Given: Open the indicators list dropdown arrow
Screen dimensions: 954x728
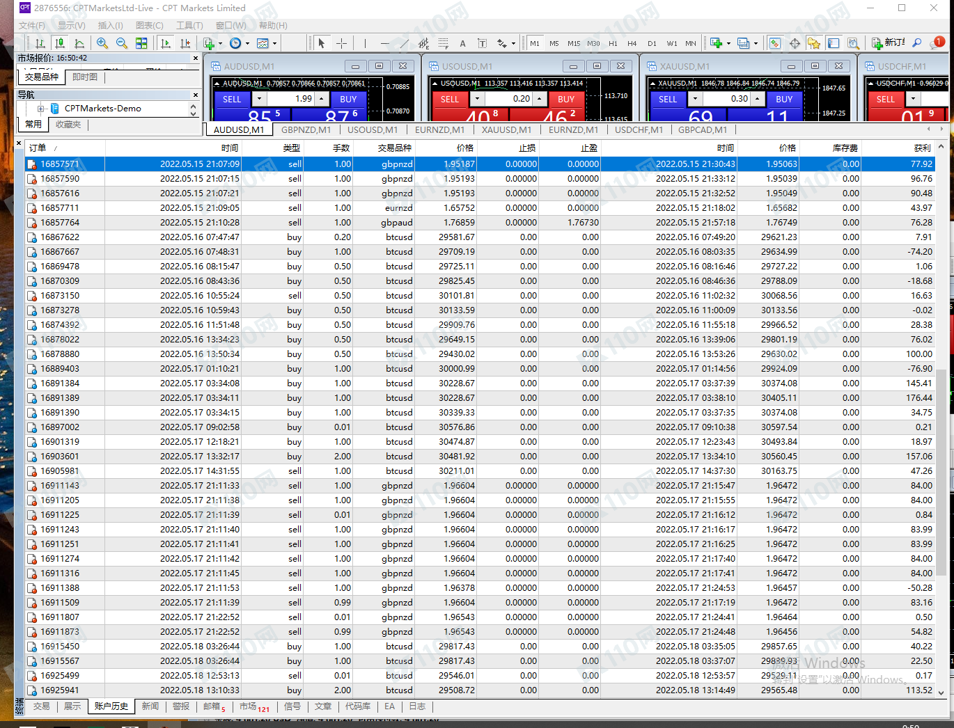Looking at the screenshot, I should tap(220, 43).
